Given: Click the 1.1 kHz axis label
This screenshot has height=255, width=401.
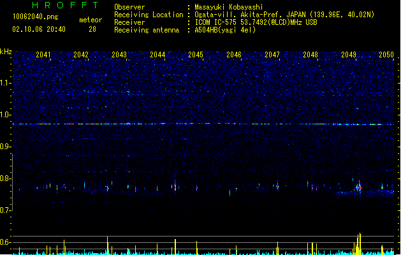Looking at the screenshot, I should point(5,83).
